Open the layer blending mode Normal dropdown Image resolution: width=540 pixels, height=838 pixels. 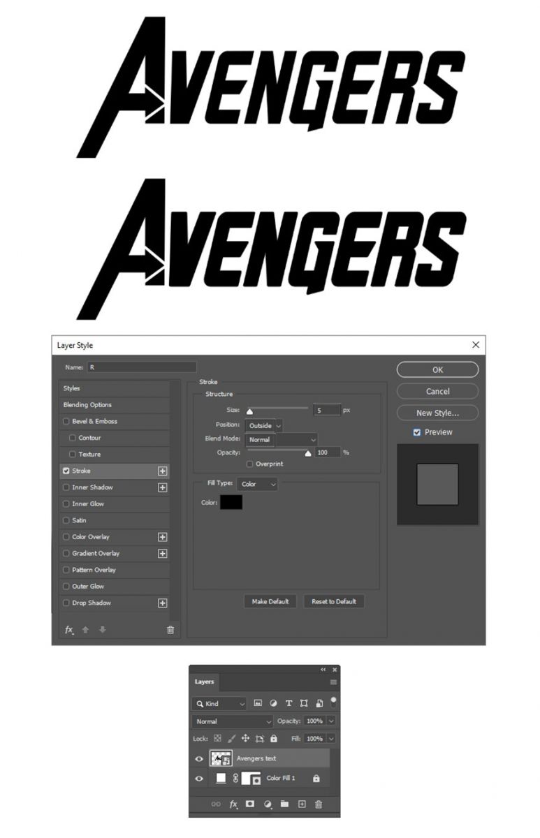click(x=233, y=721)
